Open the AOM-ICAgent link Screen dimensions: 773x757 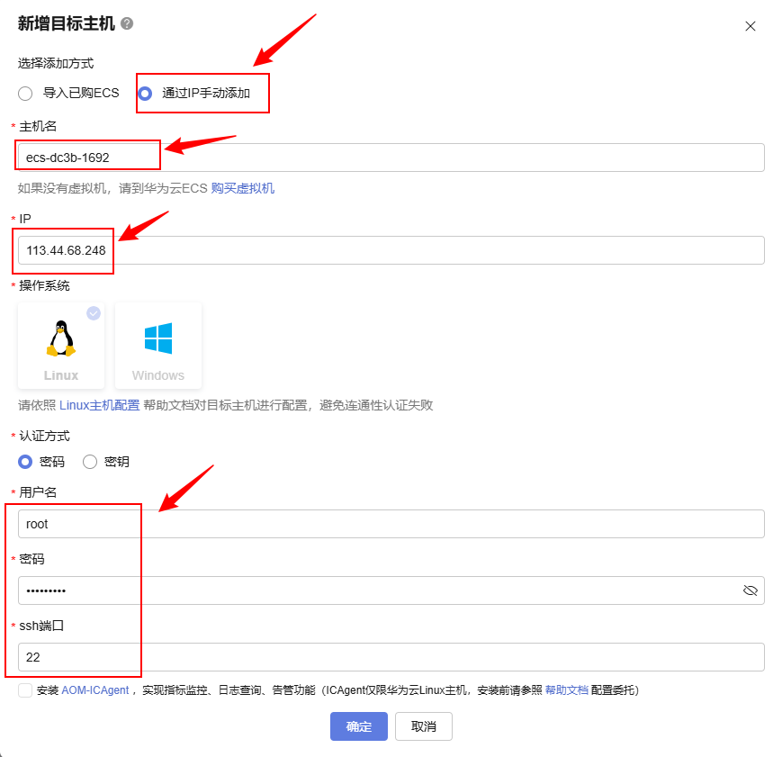[x=95, y=689]
